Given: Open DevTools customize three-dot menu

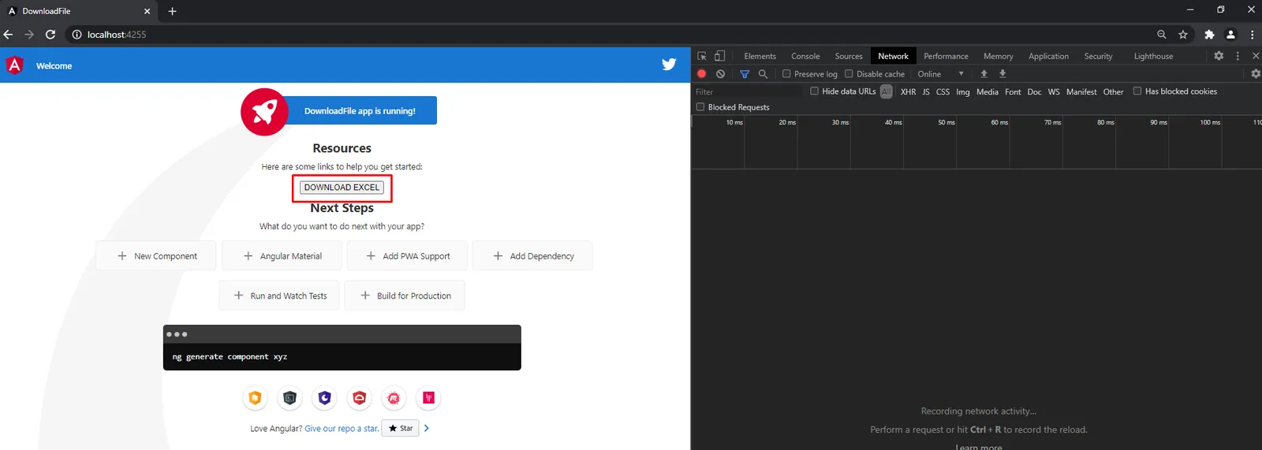Looking at the screenshot, I should pos(1237,56).
